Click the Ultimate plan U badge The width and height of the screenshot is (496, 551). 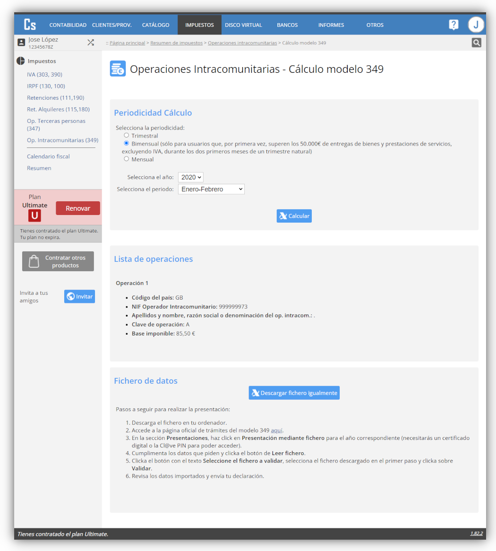coord(34,215)
